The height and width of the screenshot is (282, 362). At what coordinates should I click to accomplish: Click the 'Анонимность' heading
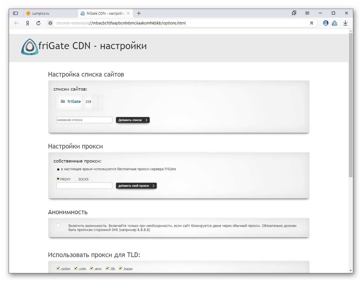(68, 212)
